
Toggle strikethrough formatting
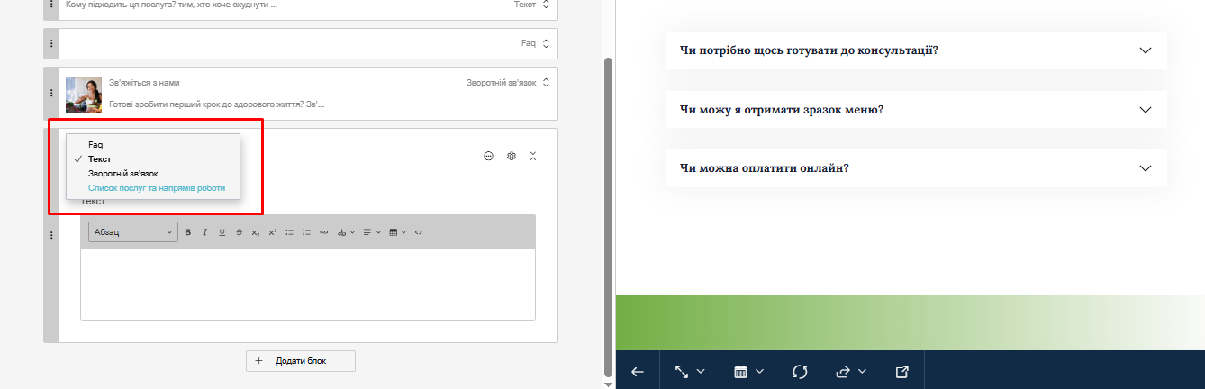(239, 232)
